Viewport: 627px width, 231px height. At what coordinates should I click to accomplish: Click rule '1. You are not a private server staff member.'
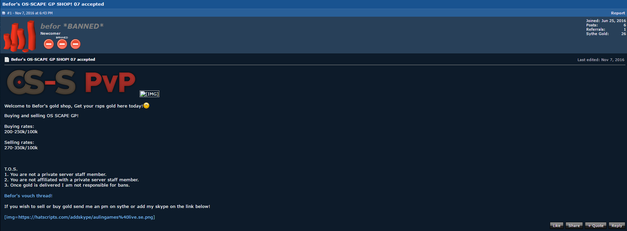55,174
